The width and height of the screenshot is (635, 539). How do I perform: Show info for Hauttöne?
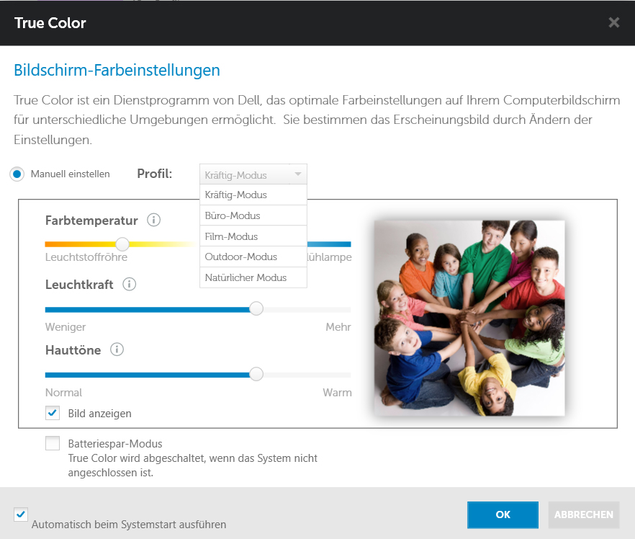click(x=117, y=349)
